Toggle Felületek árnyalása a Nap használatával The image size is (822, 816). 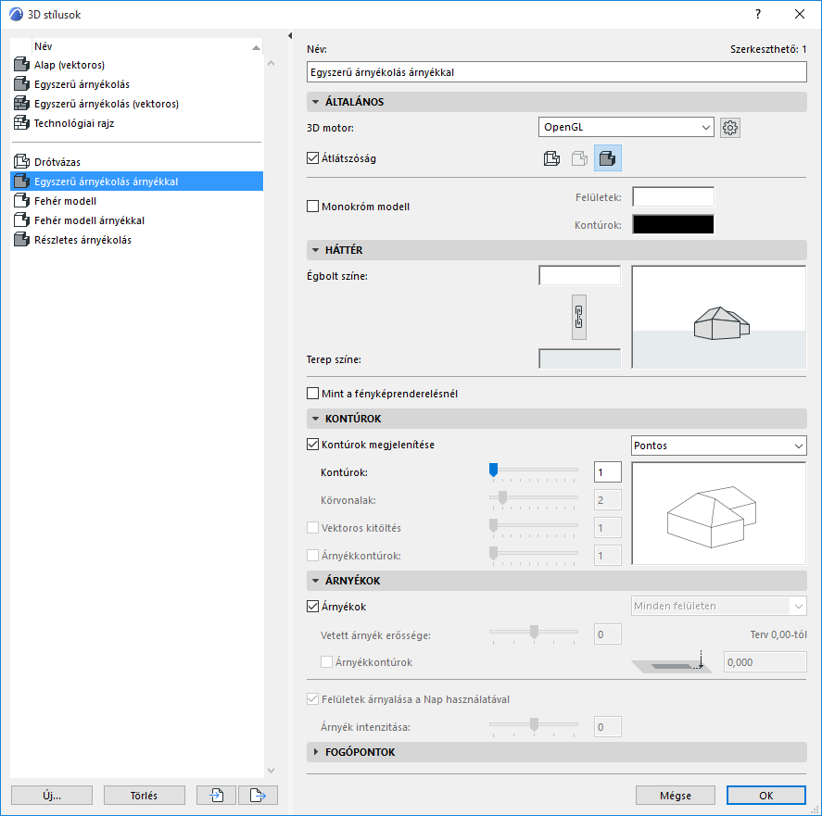click(x=312, y=699)
